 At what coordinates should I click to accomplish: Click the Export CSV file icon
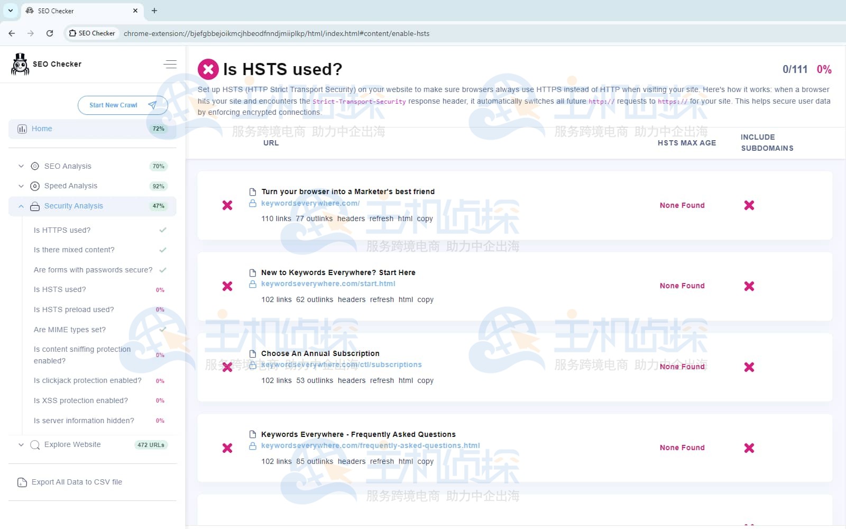tap(22, 482)
